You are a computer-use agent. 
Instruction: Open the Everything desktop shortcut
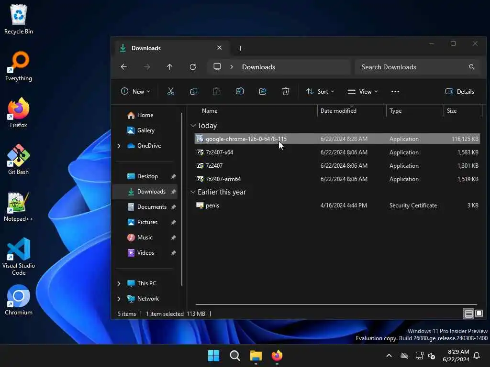(x=19, y=66)
